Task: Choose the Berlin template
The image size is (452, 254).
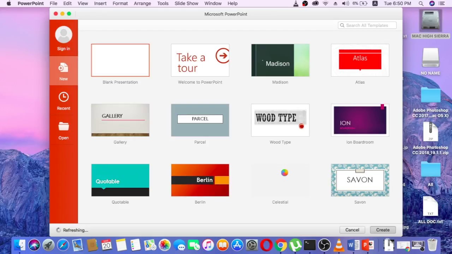Action: tap(200, 180)
